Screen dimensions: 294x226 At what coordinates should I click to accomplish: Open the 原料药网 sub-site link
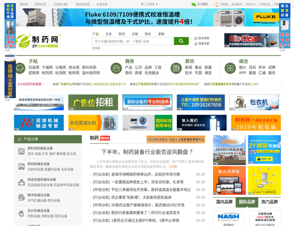pos(89,67)
